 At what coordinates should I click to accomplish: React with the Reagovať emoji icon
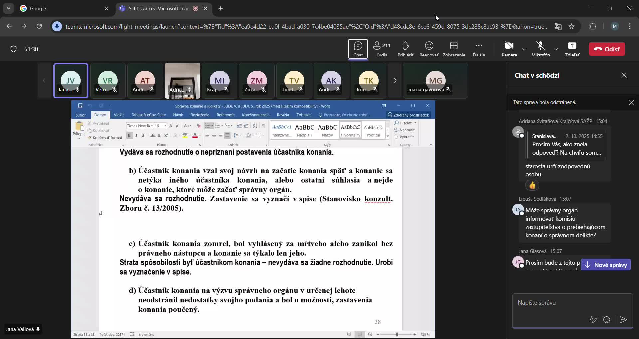(x=429, y=49)
